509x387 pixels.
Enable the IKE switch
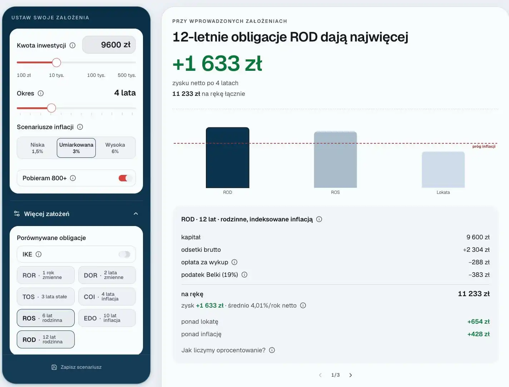click(x=125, y=254)
